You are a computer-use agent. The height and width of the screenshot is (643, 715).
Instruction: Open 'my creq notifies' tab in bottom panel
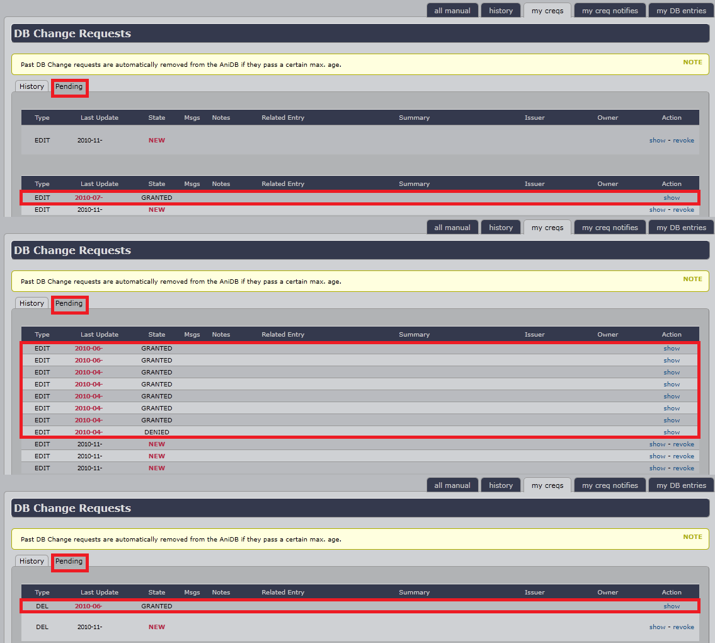click(609, 485)
